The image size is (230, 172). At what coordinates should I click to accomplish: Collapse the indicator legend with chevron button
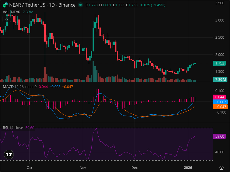tap(7, 19)
